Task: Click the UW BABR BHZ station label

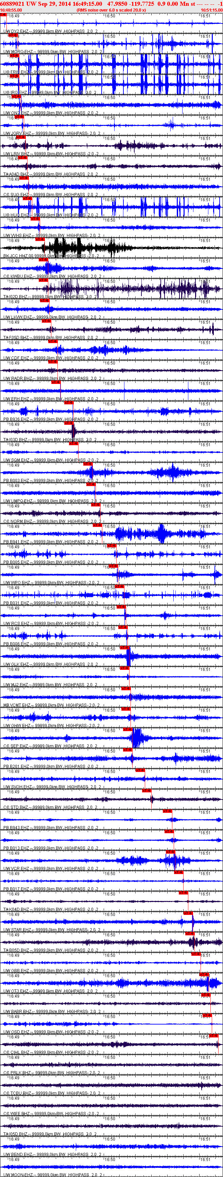Action: coord(52,1012)
